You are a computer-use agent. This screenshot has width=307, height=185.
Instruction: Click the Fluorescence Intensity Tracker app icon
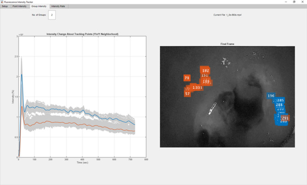point(2,2)
